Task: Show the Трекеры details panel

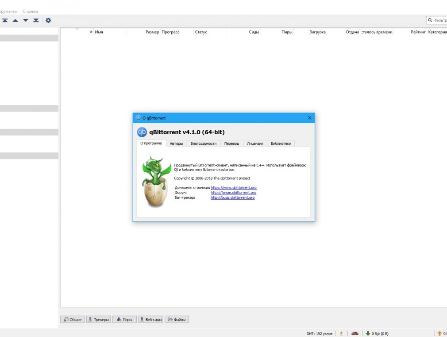Action: click(x=99, y=319)
